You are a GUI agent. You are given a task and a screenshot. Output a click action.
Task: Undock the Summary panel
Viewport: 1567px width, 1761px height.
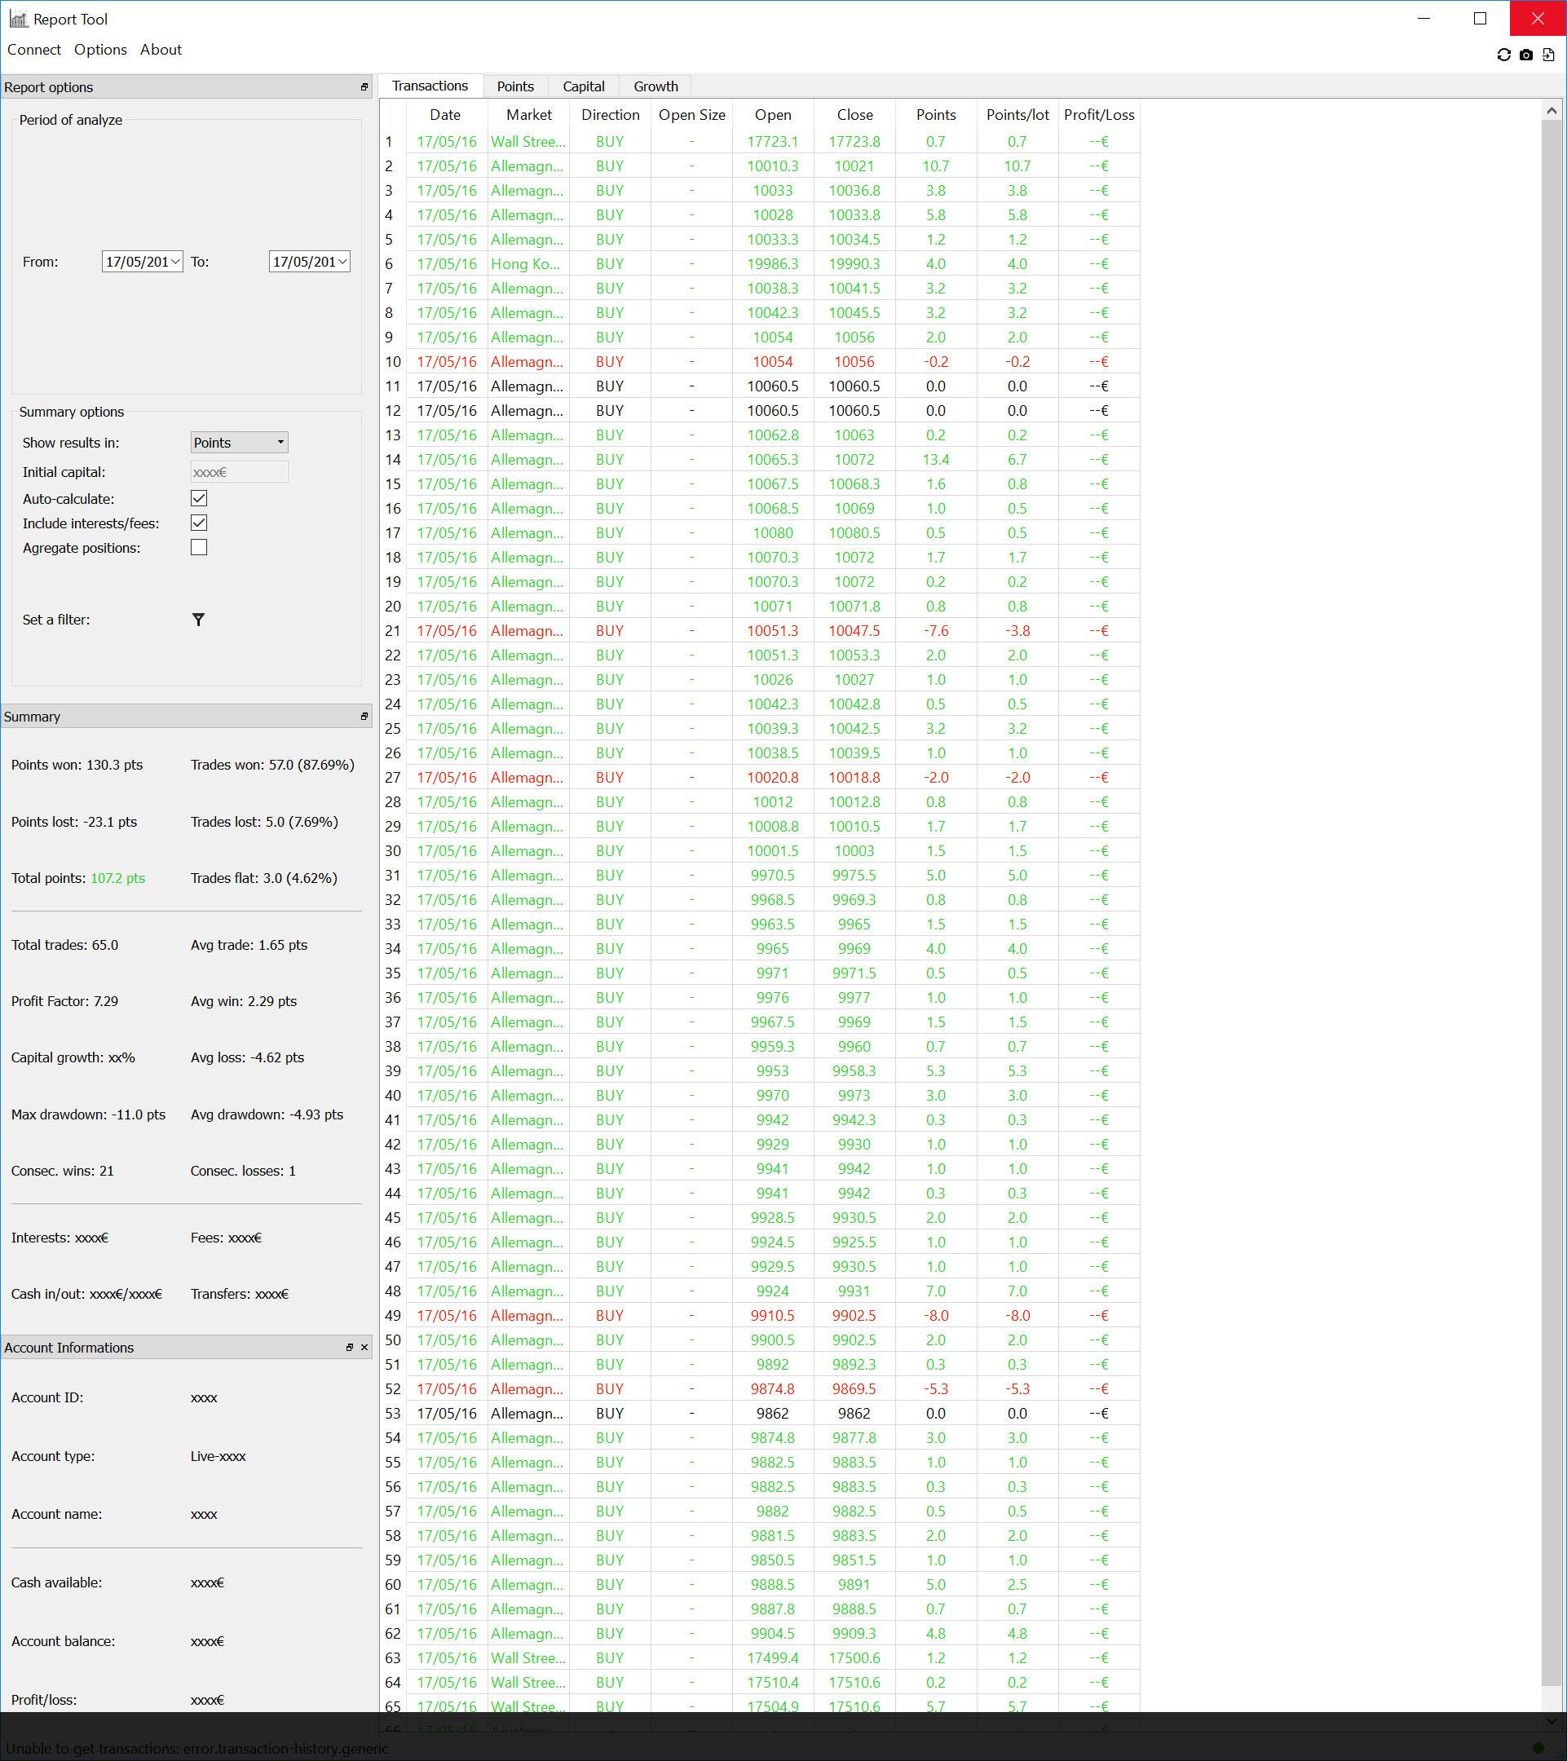pyautogui.click(x=364, y=716)
